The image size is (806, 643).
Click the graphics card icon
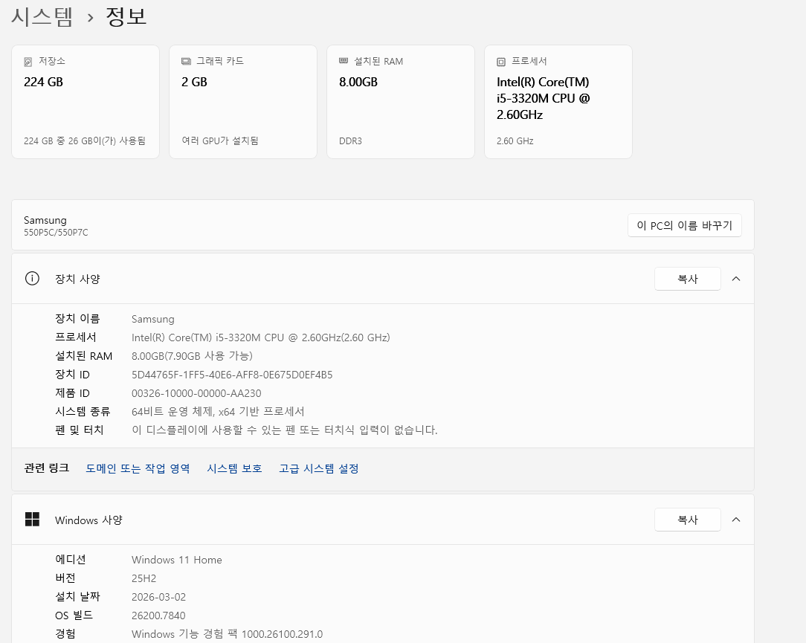pos(186,62)
